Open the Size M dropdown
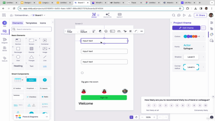 [x=94, y=31]
